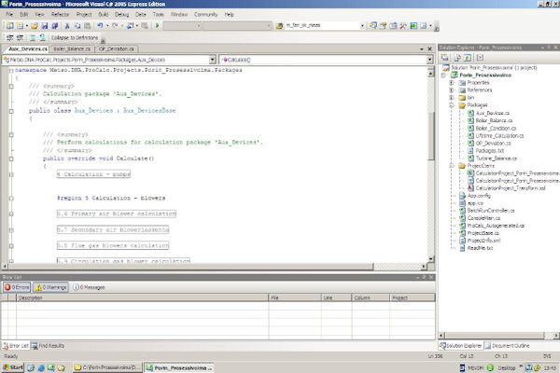Click the Add New Item toolbar icon
Image resolution: width=560 pixels, height=373 pixels.
(x=20, y=26)
